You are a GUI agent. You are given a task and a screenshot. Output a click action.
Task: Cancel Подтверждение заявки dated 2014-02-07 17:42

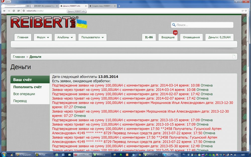[x=207, y=94]
